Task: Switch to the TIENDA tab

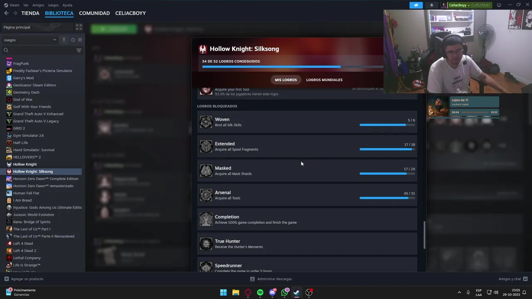Action: pyautogui.click(x=30, y=13)
